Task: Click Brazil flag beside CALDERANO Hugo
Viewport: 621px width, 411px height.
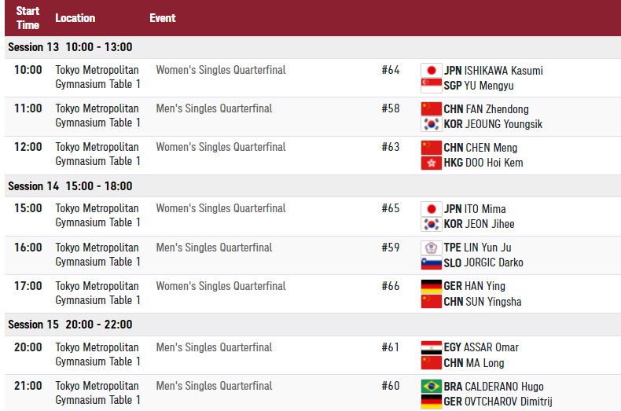Action: [x=431, y=387]
